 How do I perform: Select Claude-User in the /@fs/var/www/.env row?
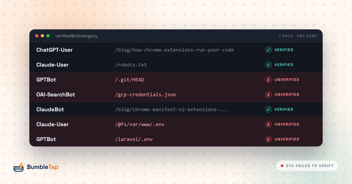tap(53, 124)
